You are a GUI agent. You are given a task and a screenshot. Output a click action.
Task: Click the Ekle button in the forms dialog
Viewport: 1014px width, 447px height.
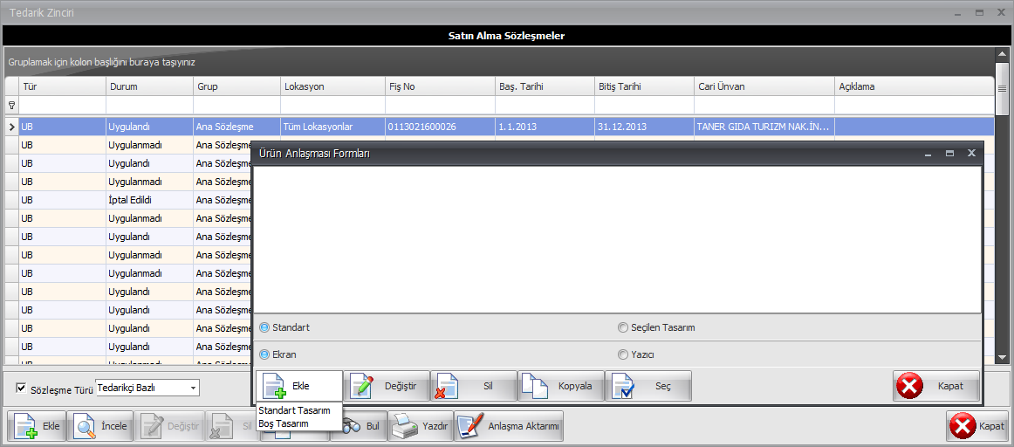tap(298, 386)
